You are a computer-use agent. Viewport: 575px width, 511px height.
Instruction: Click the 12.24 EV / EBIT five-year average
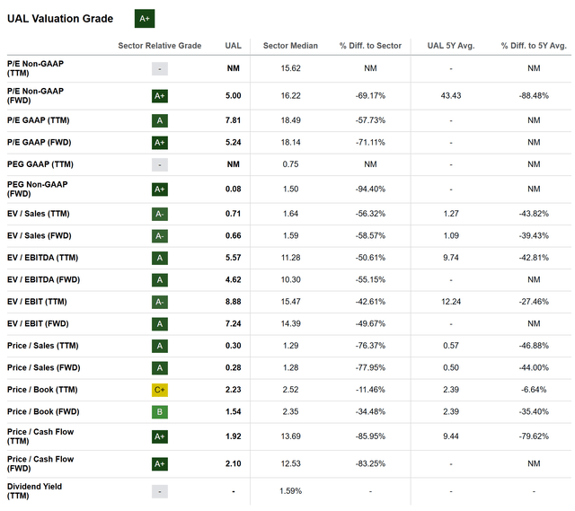point(451,302)
